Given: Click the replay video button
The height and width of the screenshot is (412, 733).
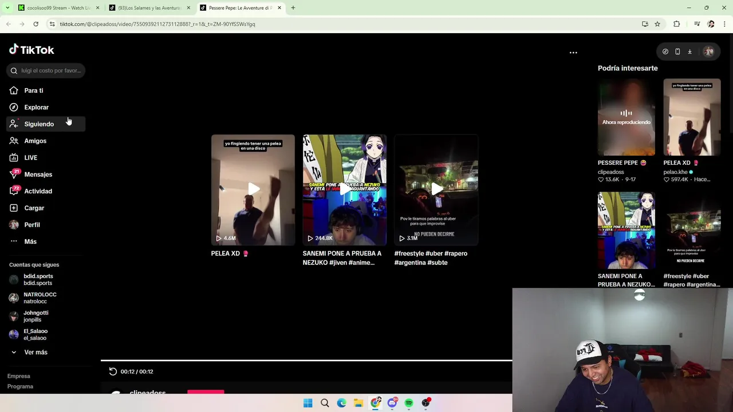Looking at the screenshot, I should (113, 371).
